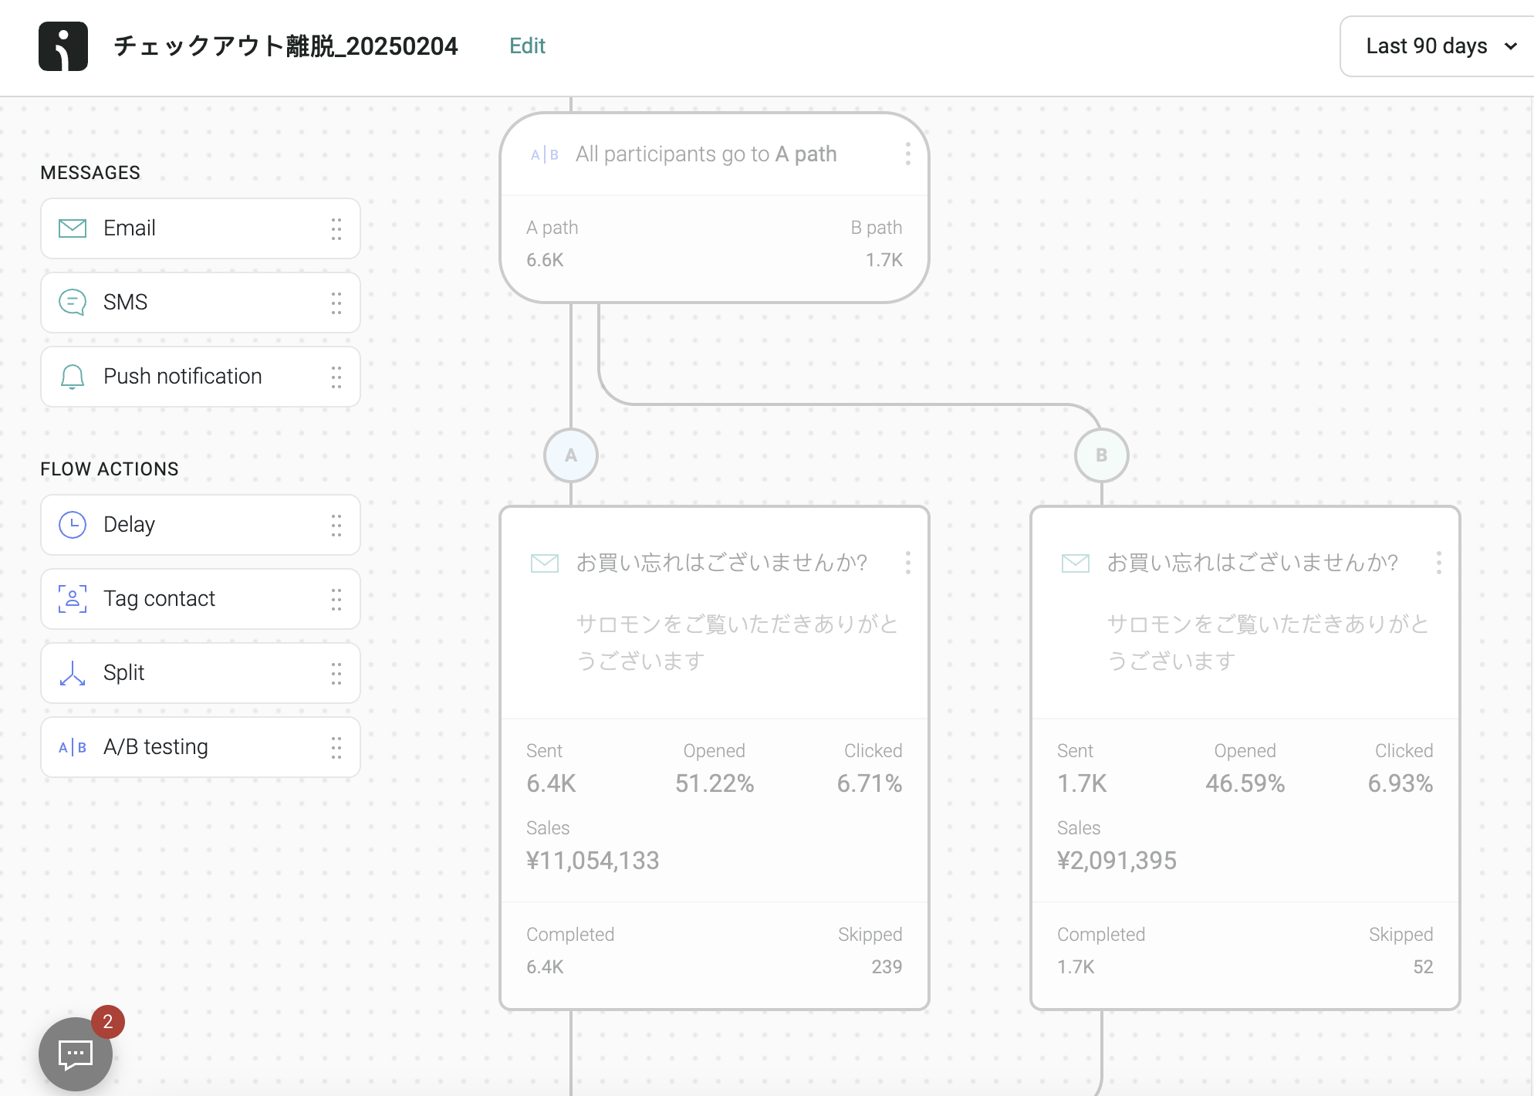
Task: Click the Split branch icon
Action: [x=73, y=673]
